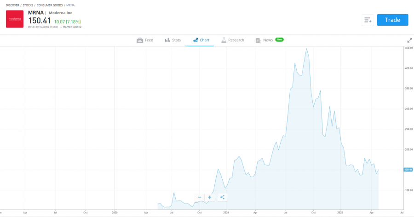Click the 2021 x-axis label
The width and height of the screenshot is (414, 217).
[x=226, y=212]
